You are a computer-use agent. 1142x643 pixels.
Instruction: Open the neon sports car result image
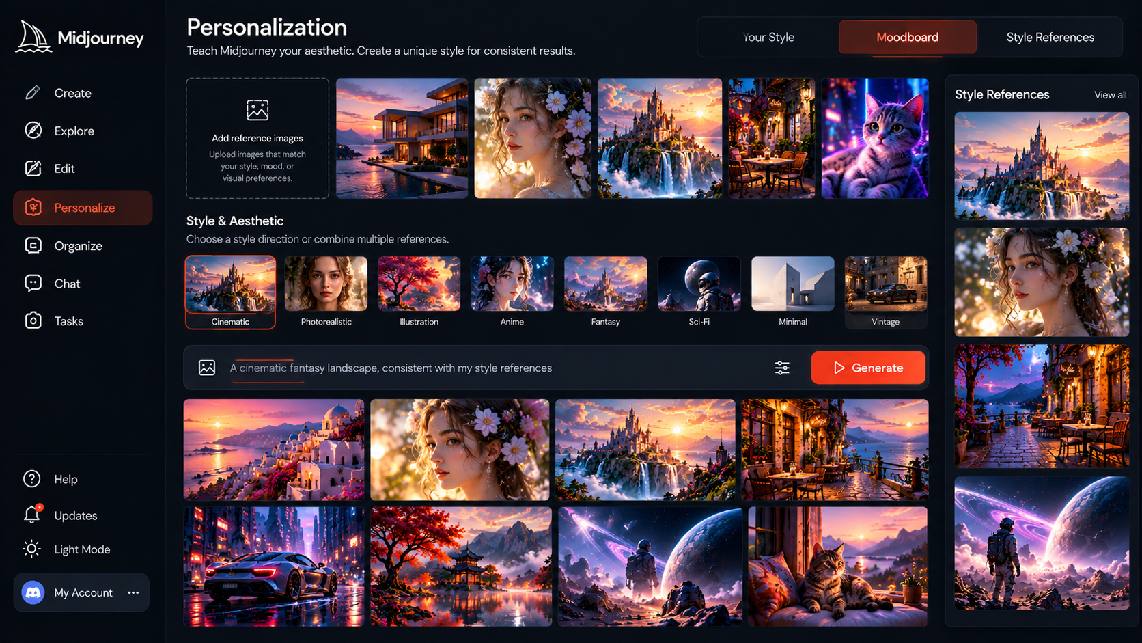[274, 566]
